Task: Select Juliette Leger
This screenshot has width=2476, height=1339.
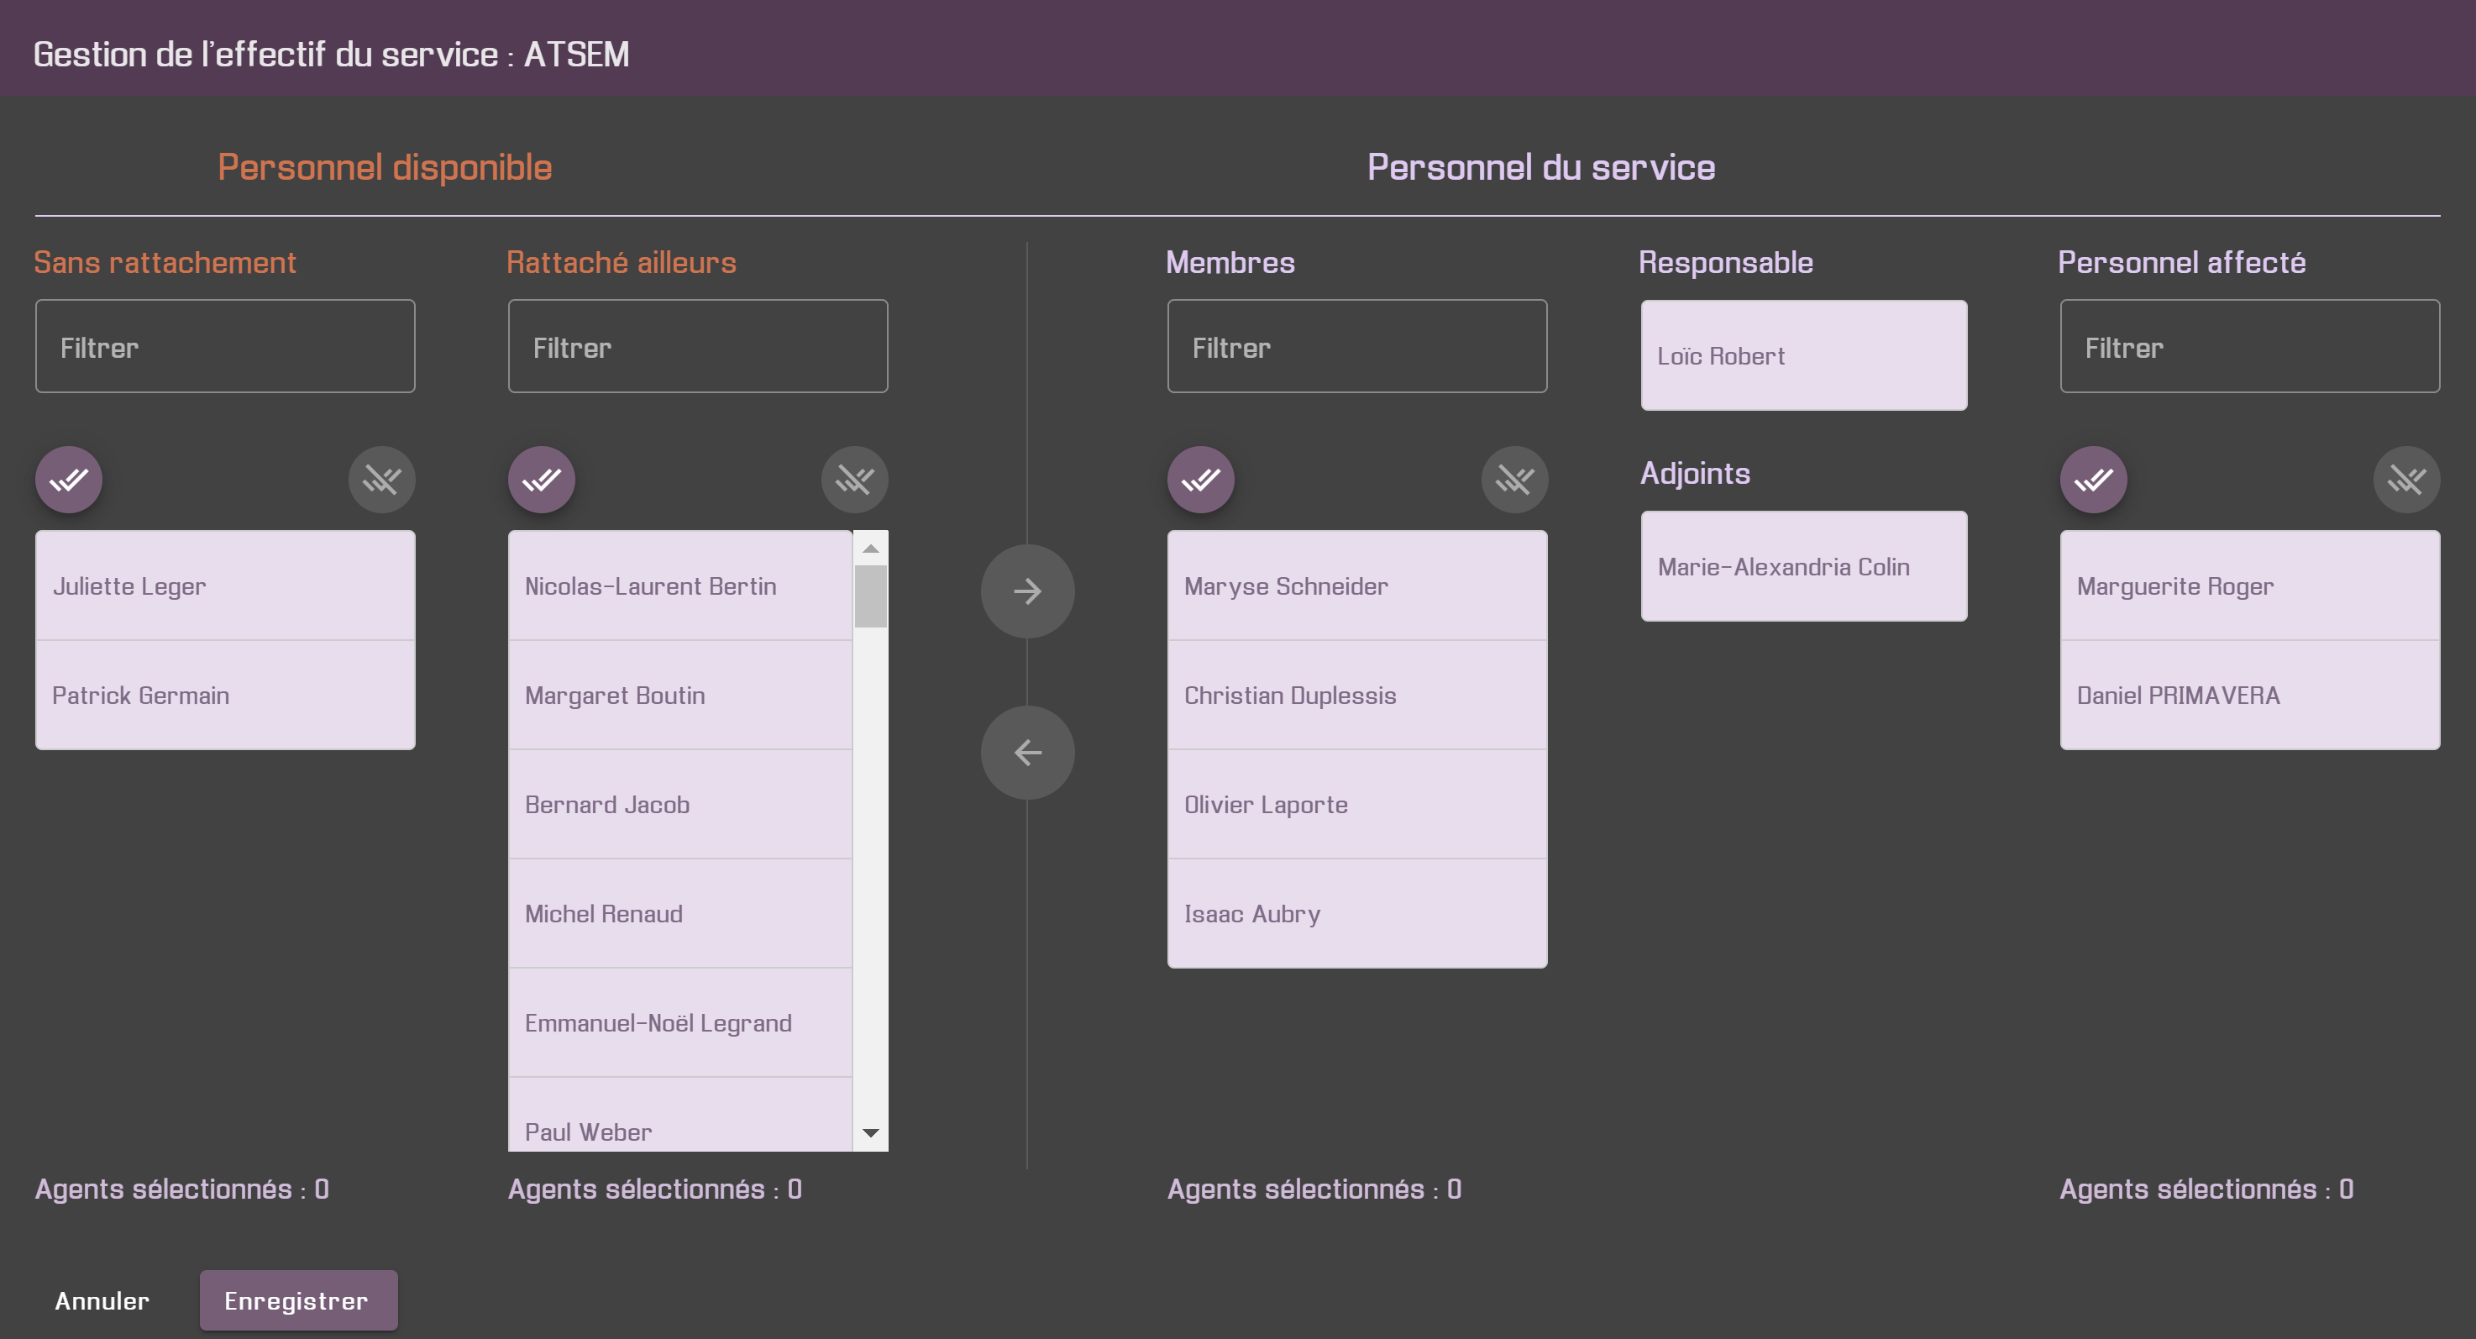Action: [225, 585]
